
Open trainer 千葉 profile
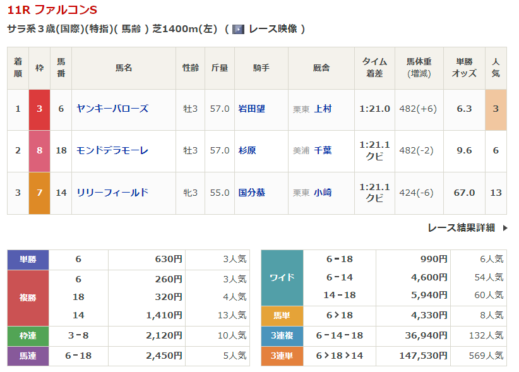323,150
